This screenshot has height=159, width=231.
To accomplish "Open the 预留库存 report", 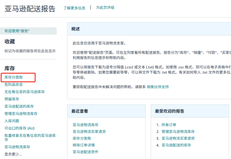I will [12, 99].
